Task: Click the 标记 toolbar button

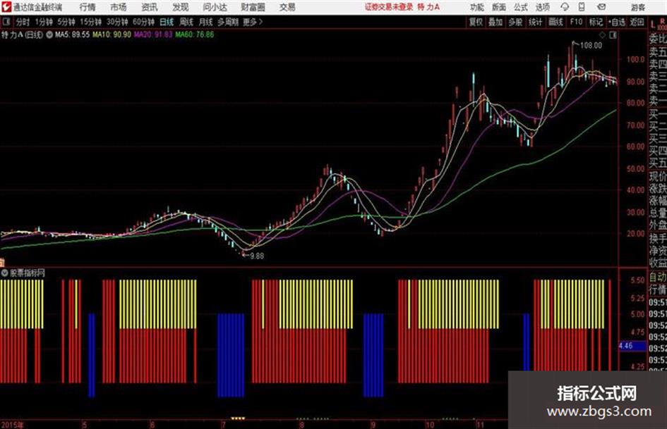Action: tap(596, 22)
